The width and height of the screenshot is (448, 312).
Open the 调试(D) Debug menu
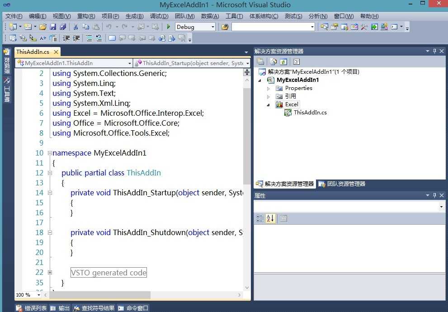point(159,16)
